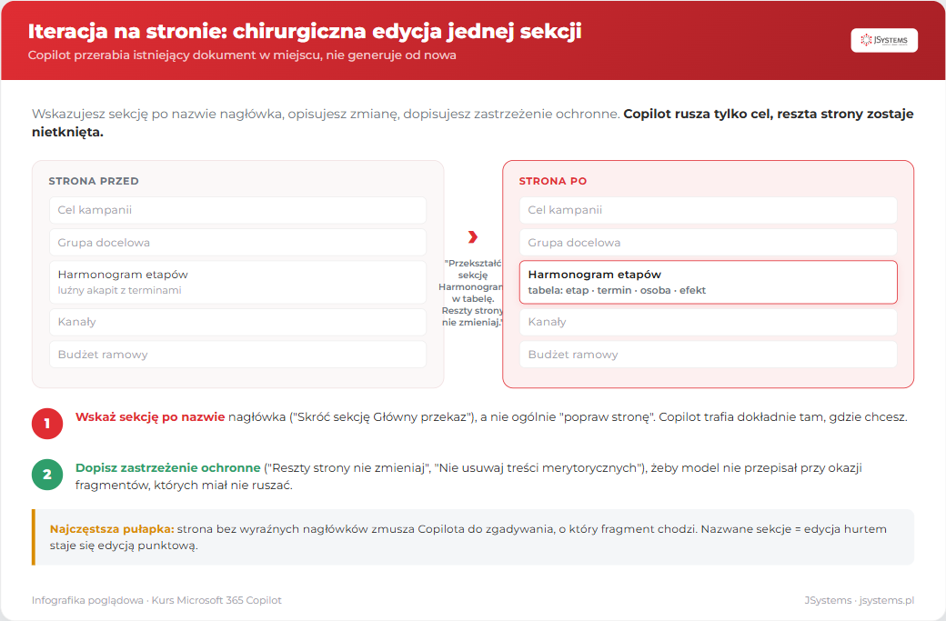Click the caption "tabela: etap · termin · osoba · efekt"
Image resolution: width=946 pixels, height=621 pixels.
coord(617,291)
